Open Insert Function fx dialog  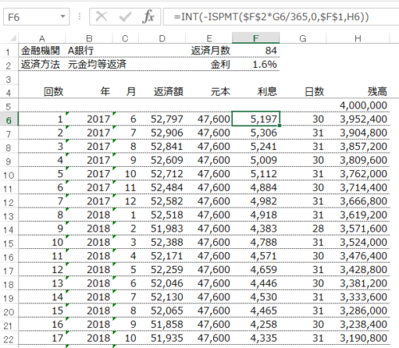coord(148,17)
